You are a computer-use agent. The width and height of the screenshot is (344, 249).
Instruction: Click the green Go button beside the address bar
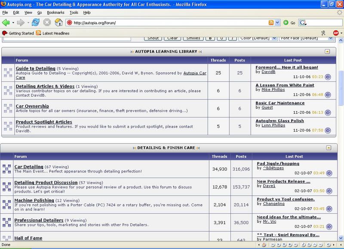coord(289,23)
